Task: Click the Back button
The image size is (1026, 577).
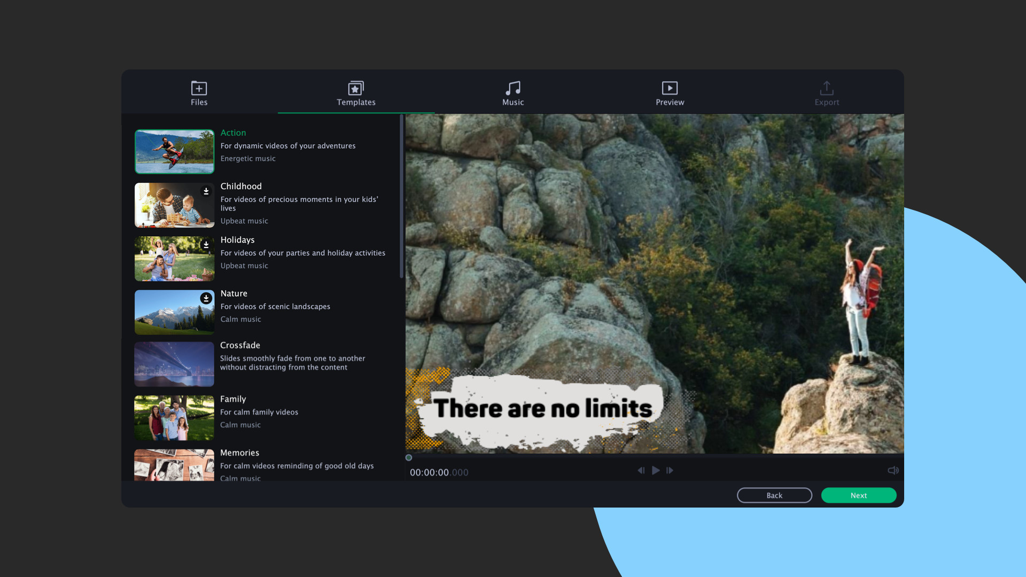Action: (x=774, y=495)
